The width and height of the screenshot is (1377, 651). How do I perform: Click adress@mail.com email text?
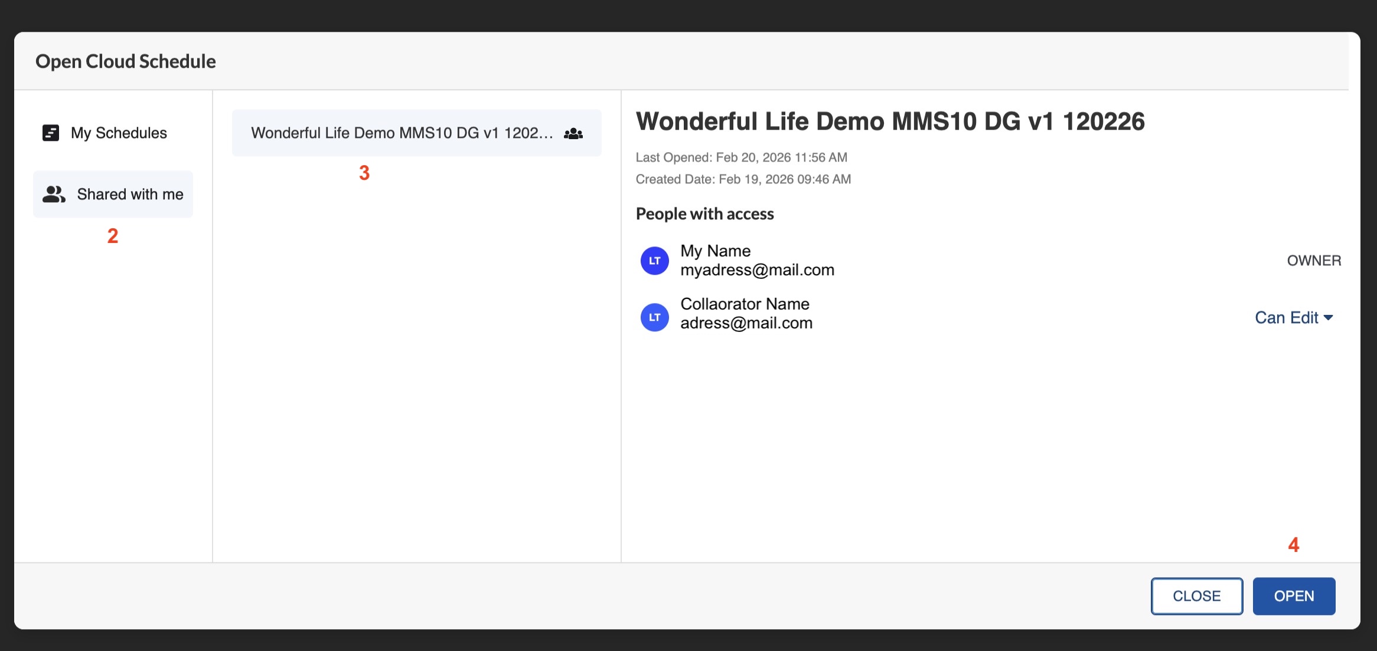[x=746, y=323]
